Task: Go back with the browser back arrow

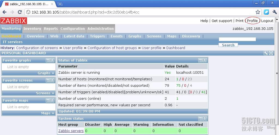Action: [4, 12]
